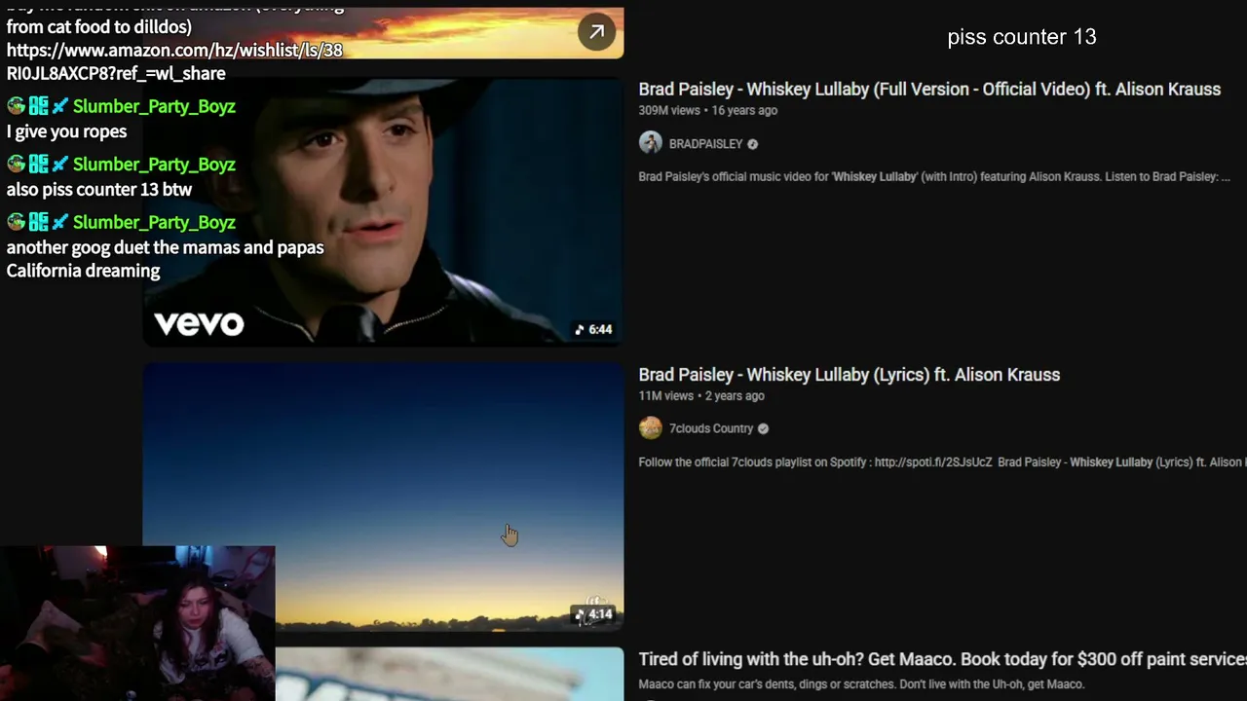Click the 6:44 duration badge on the Vevo thumbnail
This screenshot has height=701, width=1247.
[x=593, y=329]
